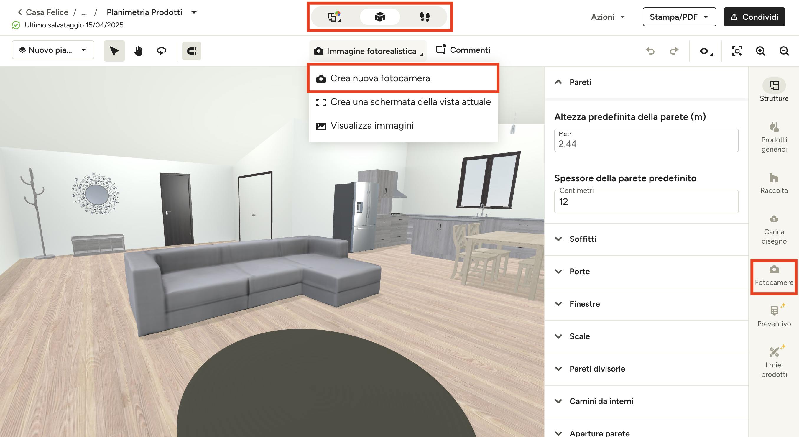Open the Stampa/PDF dropdown
The image size is (799, 437).
679,17
